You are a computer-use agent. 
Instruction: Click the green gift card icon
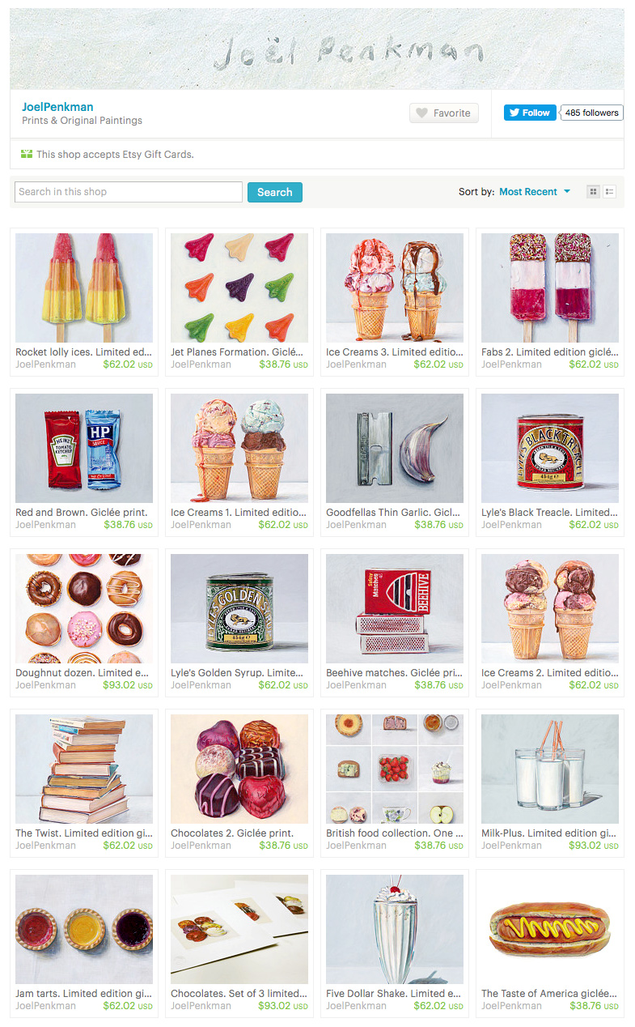(x=27, y=154)
